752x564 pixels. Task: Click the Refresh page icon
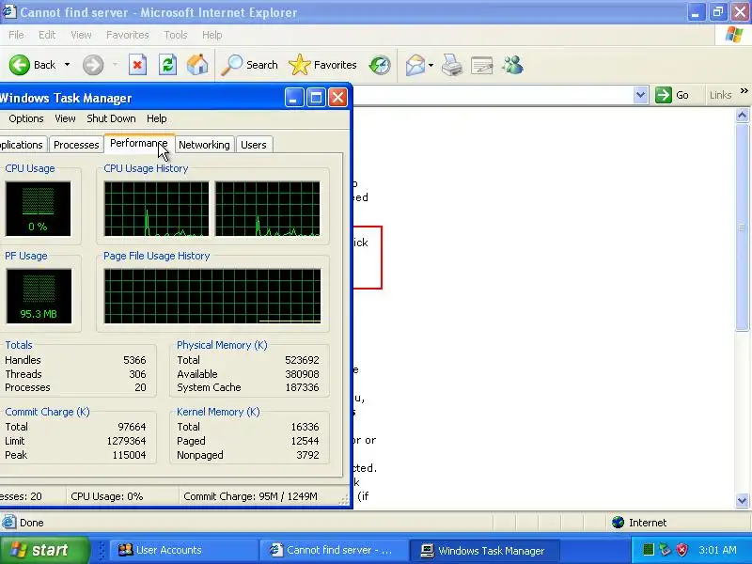click(x=167, y=65)
